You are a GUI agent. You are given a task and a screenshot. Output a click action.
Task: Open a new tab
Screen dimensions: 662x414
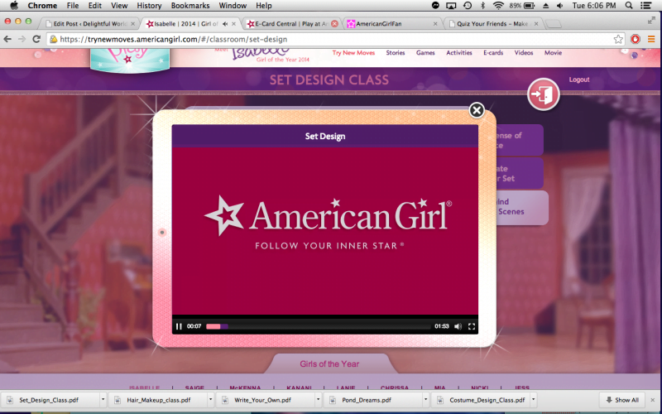[x=553, y=24]
